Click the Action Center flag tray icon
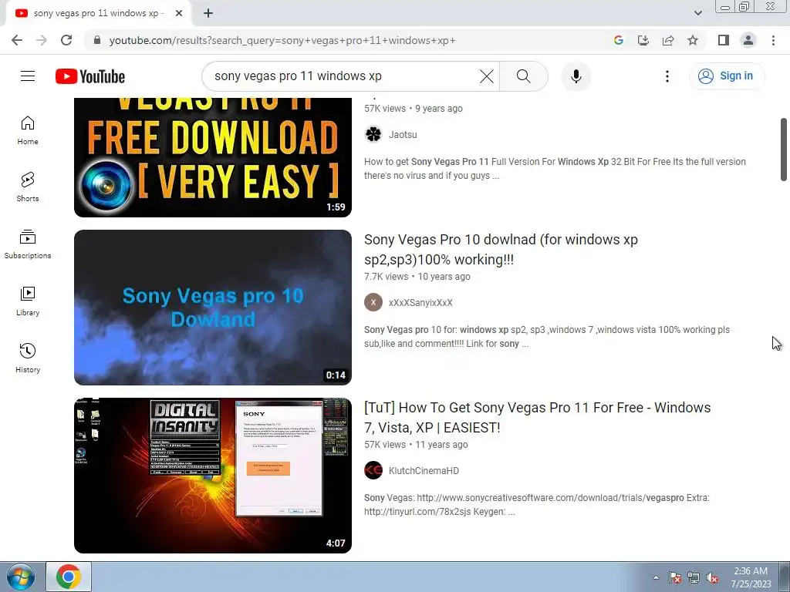The image size is (790, 592). coord(674,577)
